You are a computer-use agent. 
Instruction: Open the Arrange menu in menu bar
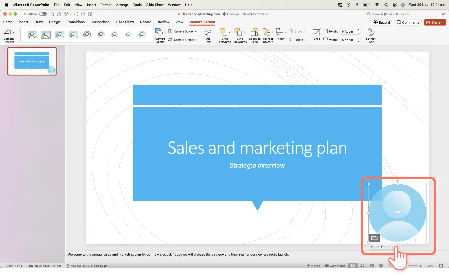[122, 5]
